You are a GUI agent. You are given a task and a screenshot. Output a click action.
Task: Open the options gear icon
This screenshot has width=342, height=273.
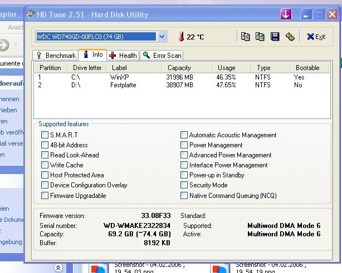pyautogui.click(x=290, y=37)
